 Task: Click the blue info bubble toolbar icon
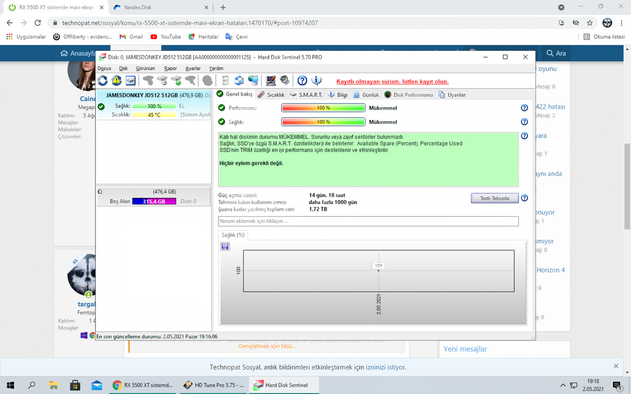(x=316, y=81)
